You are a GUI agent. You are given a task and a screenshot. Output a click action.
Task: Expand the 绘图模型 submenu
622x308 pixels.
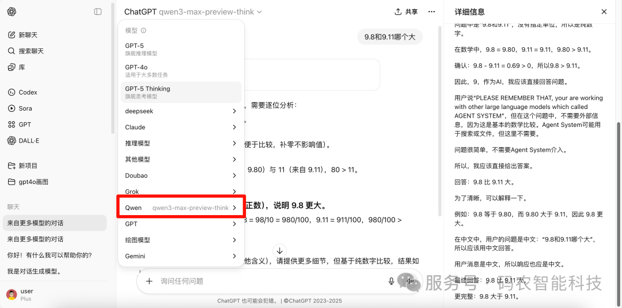point(181,240)
